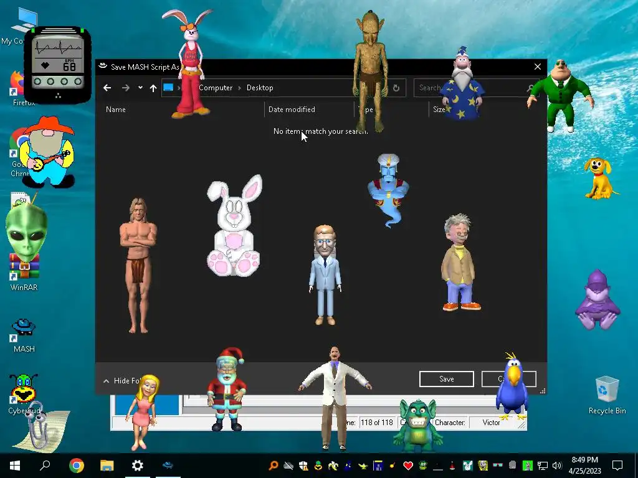Open the notification center icon
Image resolution: width=638 pixels, height=478 pixels.
[617, 465]
